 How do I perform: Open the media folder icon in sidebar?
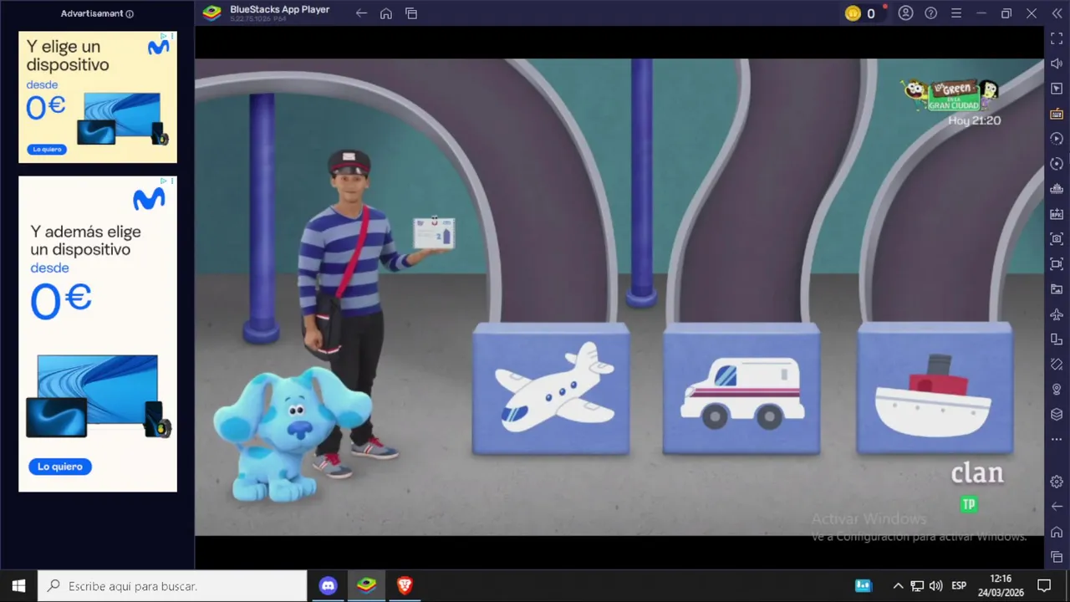[1057, 289]
